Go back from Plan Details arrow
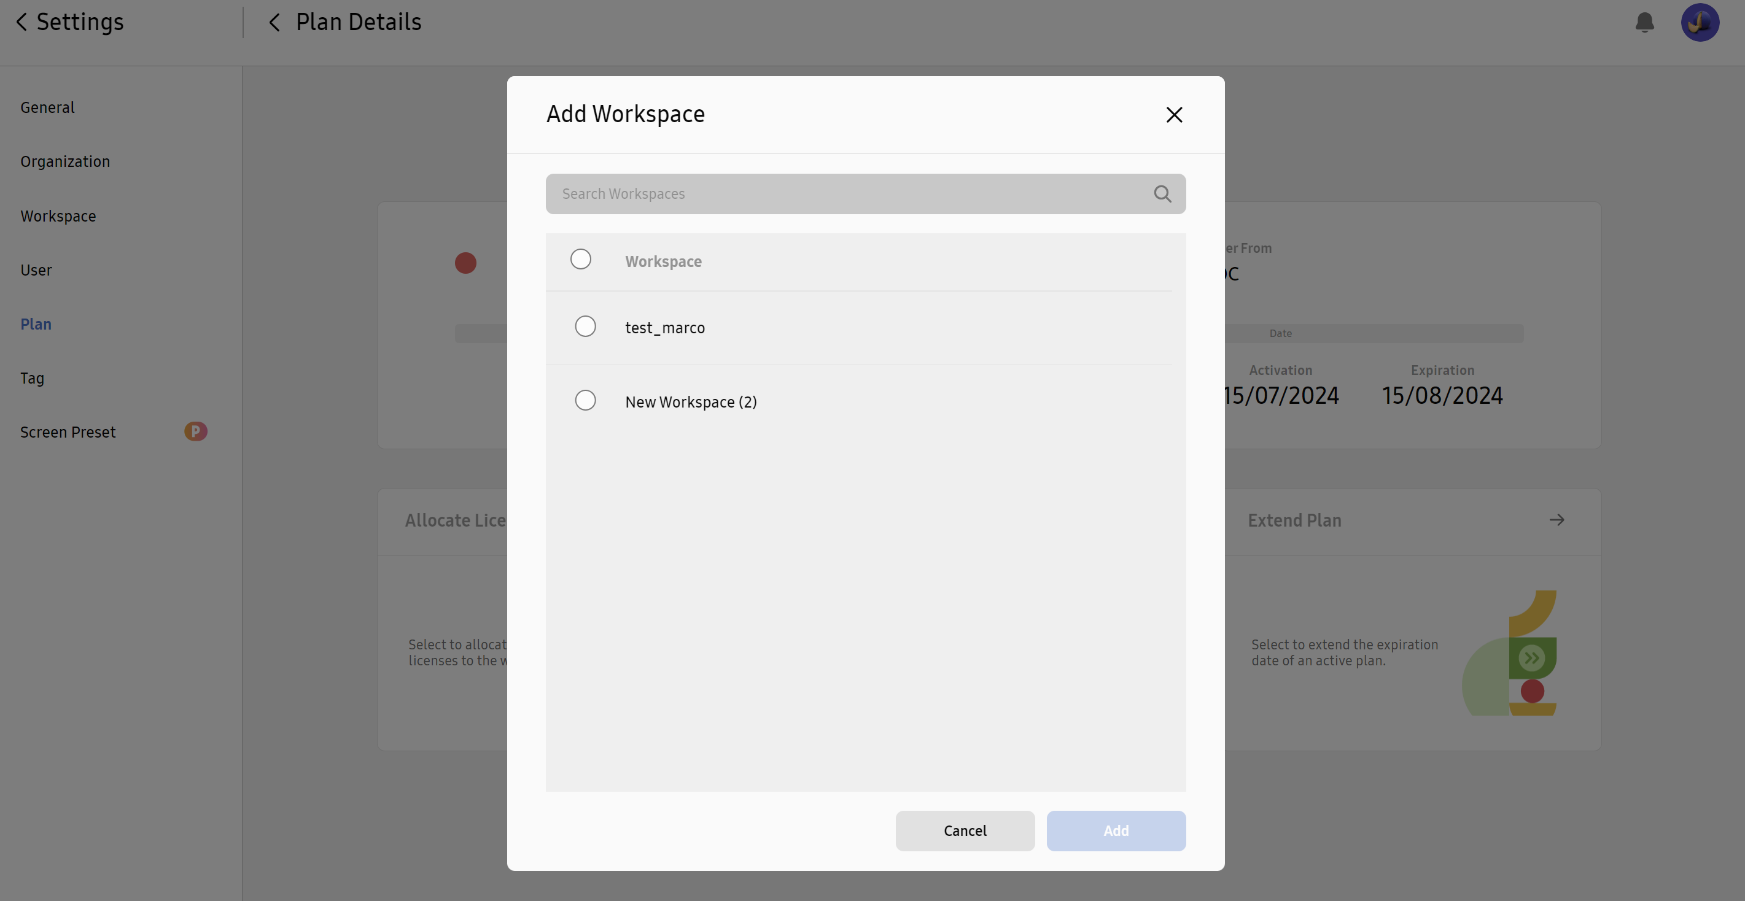Image resolution: width=1745 pixels, height=901 pixels. pos(274,22)
